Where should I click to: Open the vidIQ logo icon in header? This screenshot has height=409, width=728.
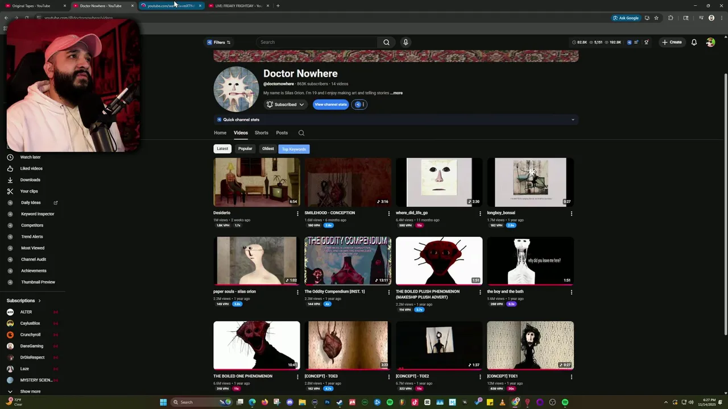(629, 42)
